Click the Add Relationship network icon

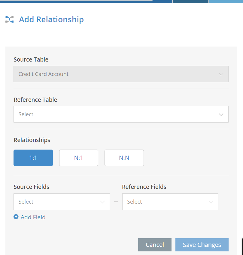tap(9, 19)
